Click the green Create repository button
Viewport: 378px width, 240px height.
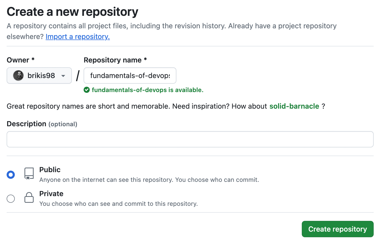tap(337, 229)
